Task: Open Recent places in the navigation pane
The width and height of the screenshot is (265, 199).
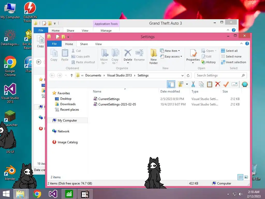Action: coord(69,110)
